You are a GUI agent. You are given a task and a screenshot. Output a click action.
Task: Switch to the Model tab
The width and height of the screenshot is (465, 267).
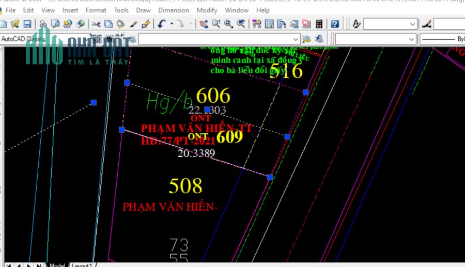tap(57, 265)
